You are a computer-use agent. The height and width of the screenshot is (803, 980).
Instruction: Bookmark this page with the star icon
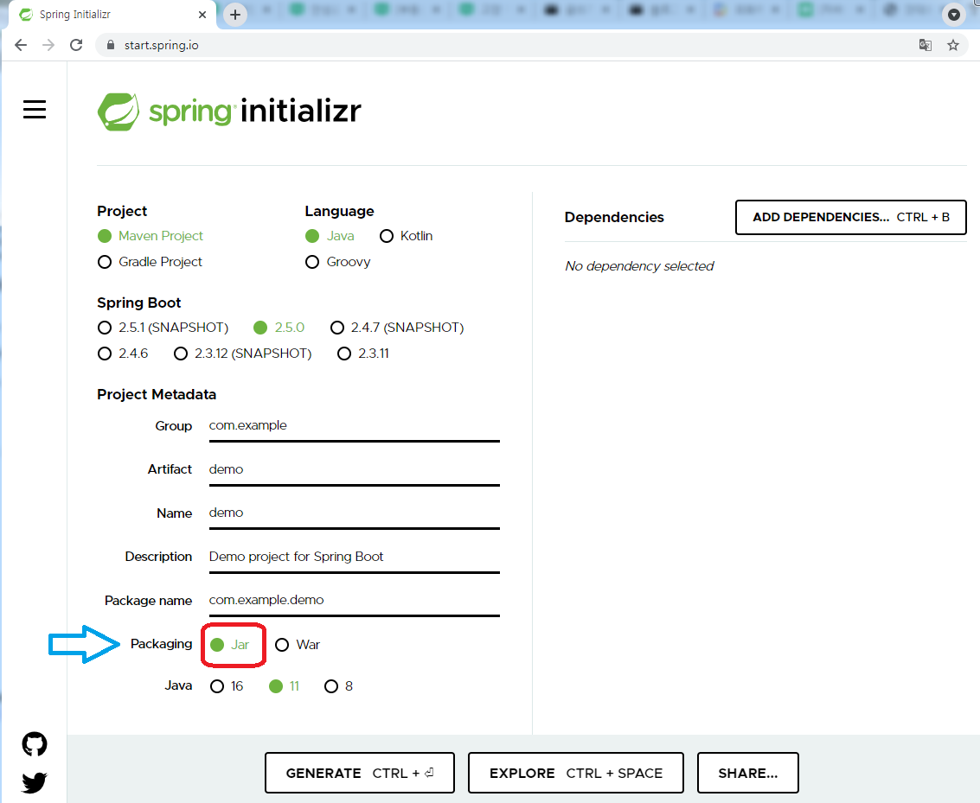pos(952,45)
